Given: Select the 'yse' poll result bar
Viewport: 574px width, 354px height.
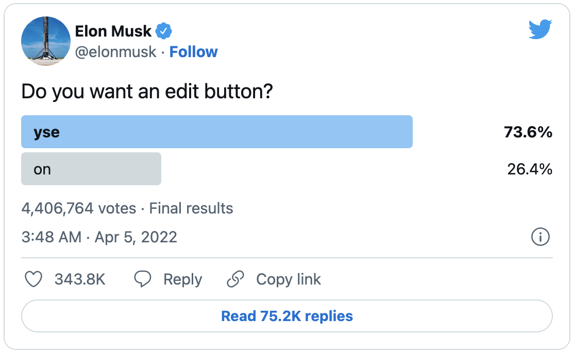Looking at the screenshot, I should [217, 132].
